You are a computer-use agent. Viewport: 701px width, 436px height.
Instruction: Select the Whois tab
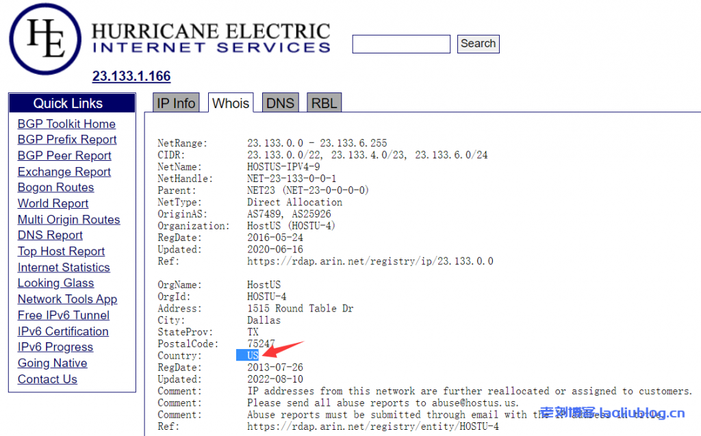tap(231, 103)
